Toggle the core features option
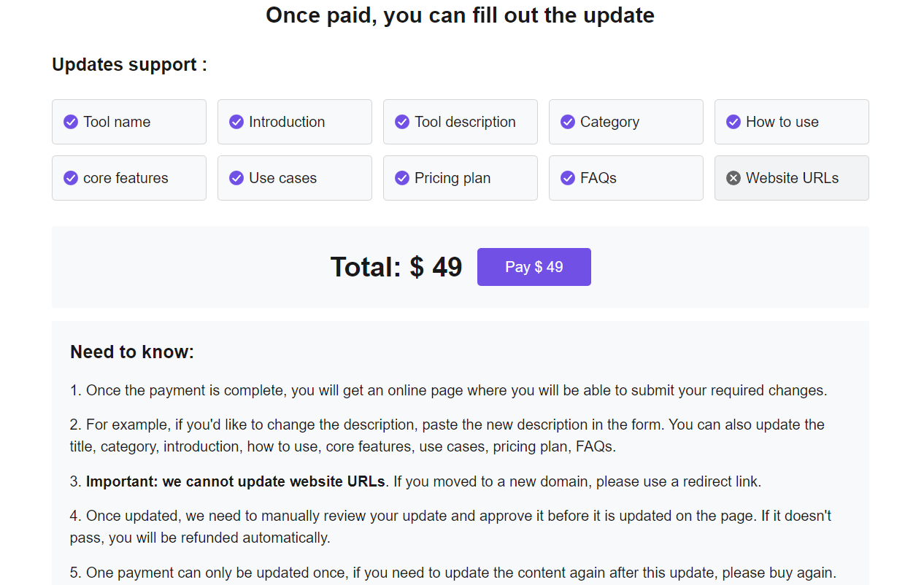 click(x=128, y=178)
